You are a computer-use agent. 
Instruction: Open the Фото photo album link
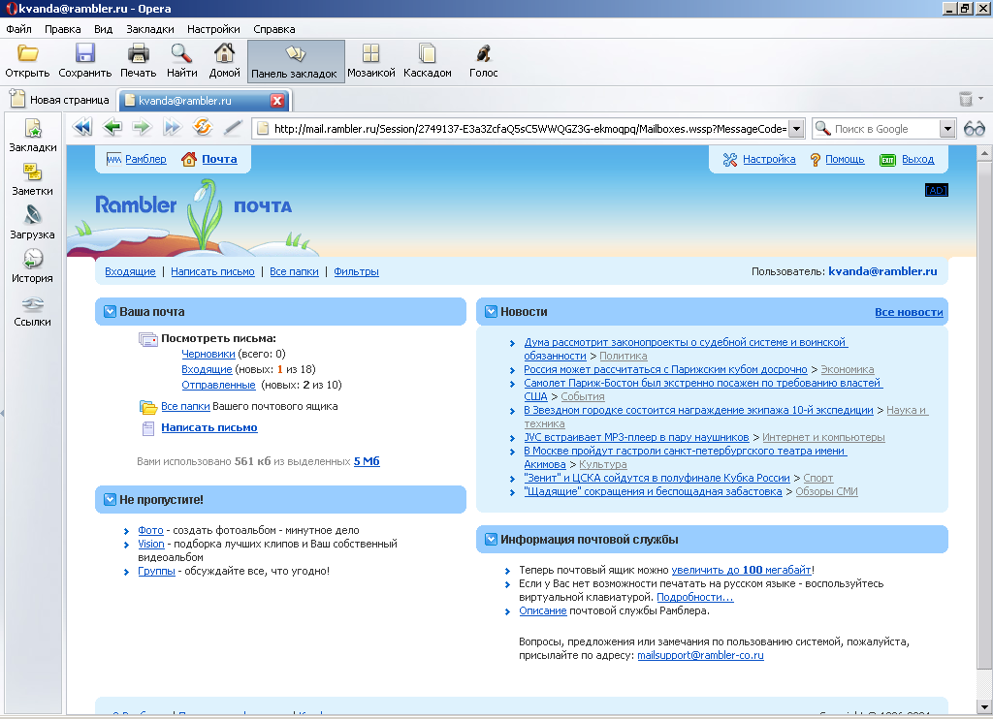[x=150, y=530]
